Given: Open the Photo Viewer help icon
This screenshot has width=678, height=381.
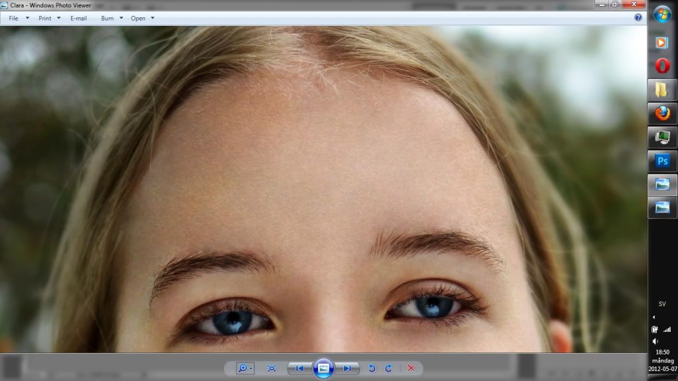Looking at the screenshot, I should click(x=638, y=18).
